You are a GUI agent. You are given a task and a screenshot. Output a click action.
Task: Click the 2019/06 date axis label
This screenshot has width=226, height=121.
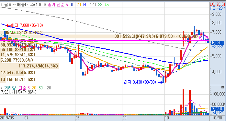click(7, 118)
